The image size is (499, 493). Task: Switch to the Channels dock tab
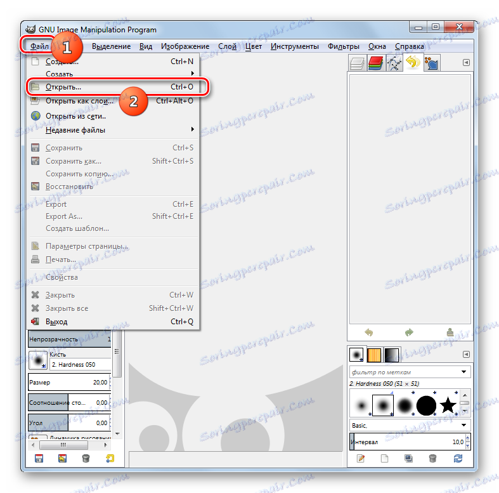[375, 63]
